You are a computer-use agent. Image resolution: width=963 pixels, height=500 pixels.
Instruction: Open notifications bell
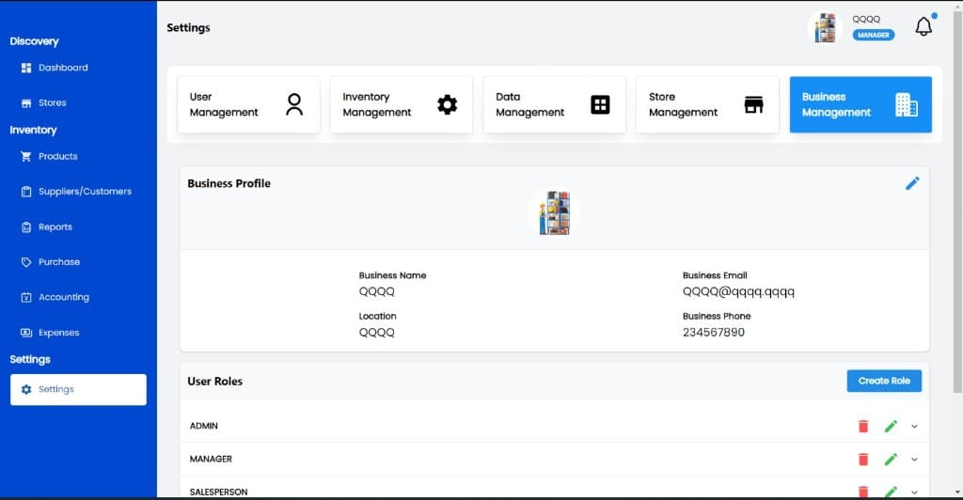(x=924, y=26)
